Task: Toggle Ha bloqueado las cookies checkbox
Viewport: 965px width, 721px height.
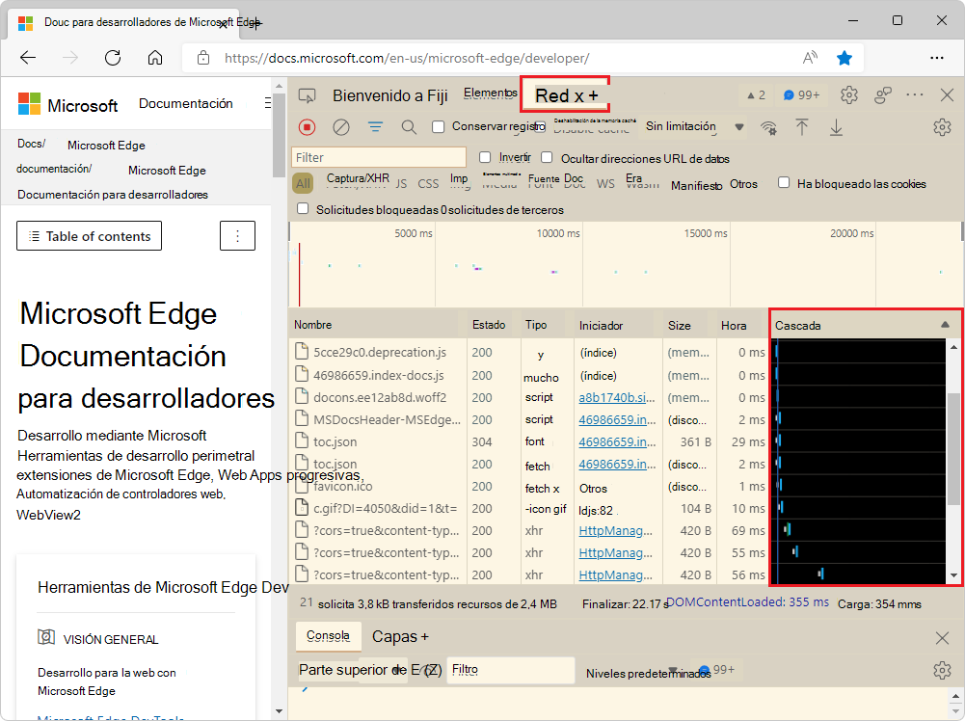Action: click(784, 183)
